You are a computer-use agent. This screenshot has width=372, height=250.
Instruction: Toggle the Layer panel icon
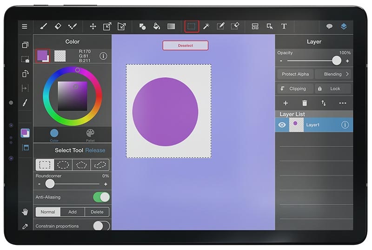click(x=344, y=26)
